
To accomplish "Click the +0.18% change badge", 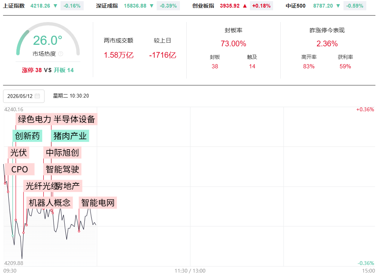I will click(261, 6).
